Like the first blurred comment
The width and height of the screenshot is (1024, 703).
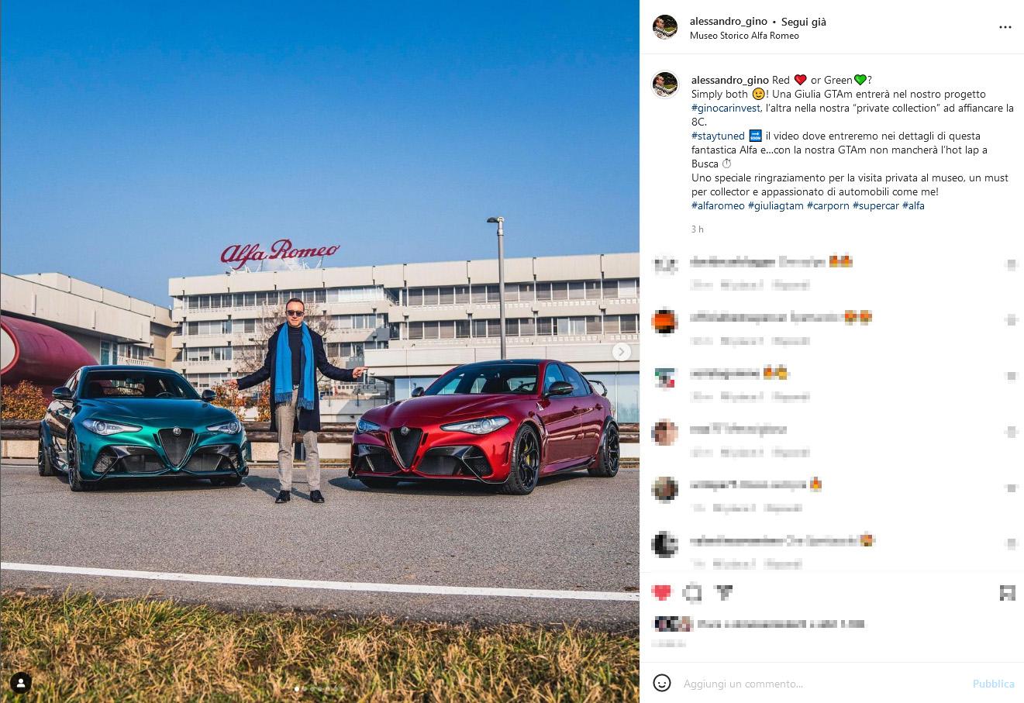point(1011,264)
